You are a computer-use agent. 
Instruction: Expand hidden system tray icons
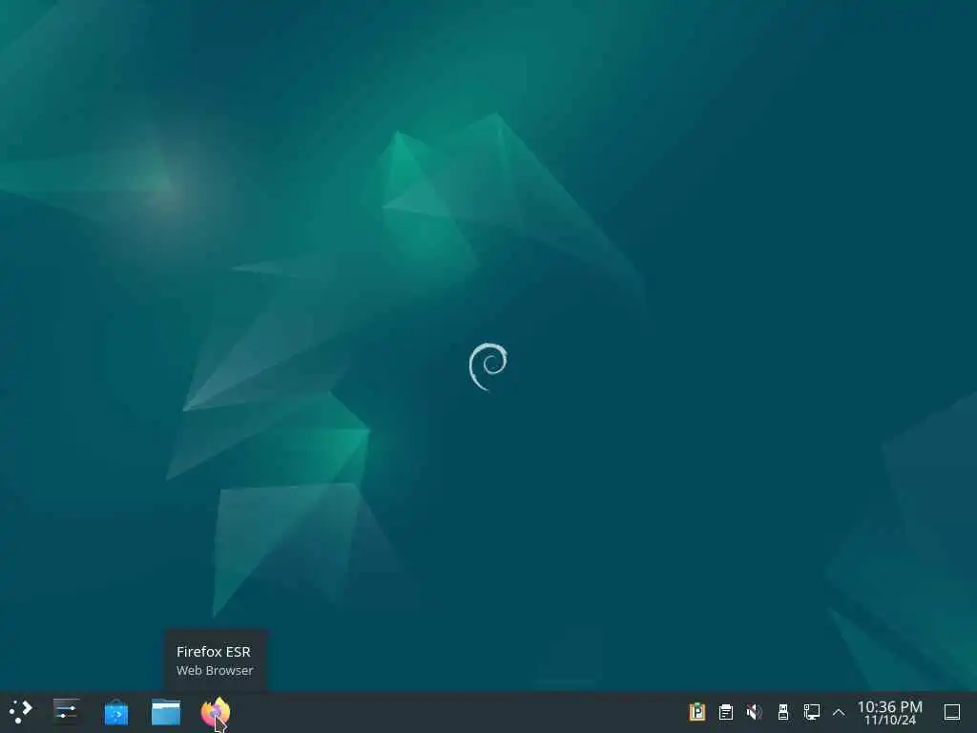(x=839, y=712)
